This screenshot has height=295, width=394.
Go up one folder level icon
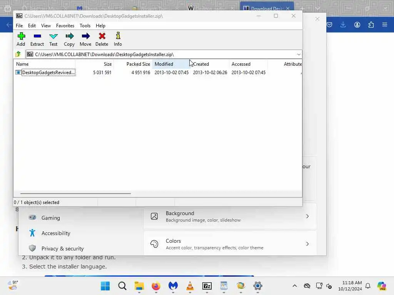click(x=18, y=54)
